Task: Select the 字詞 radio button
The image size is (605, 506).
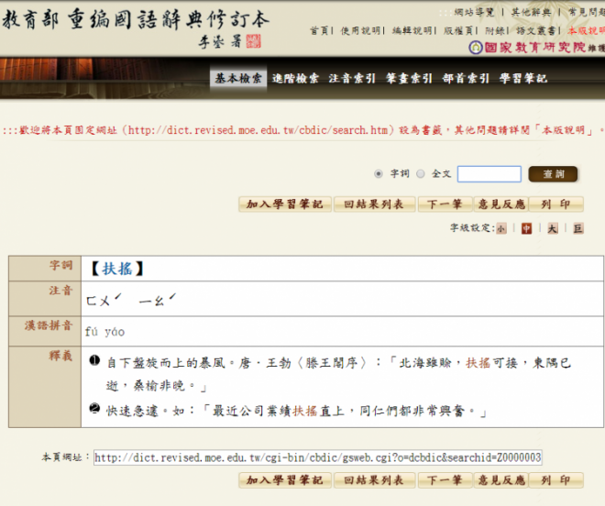Action: click(379, 174)
